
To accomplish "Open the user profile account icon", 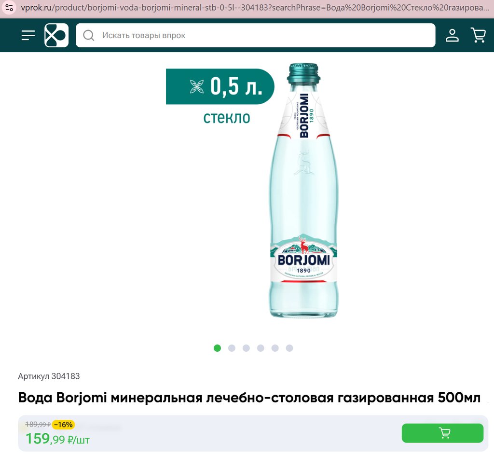I will 452,35.
